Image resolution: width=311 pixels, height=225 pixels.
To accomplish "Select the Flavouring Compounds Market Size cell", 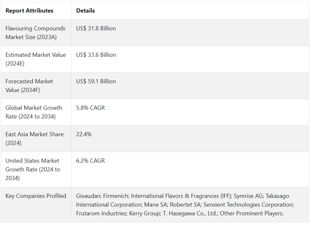I will pos(35,33).
